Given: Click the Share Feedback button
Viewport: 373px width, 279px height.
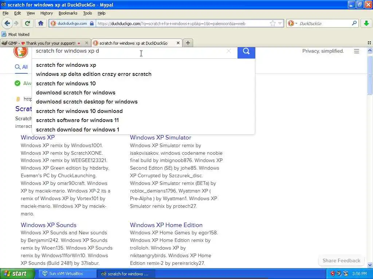Looking at the screenshot, I should (341, 260).
